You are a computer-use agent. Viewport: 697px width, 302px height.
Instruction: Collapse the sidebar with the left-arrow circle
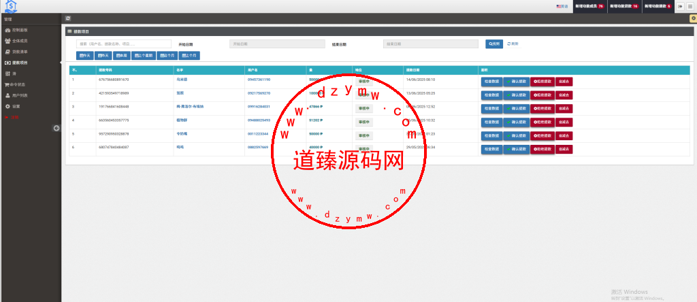[57, 128]
